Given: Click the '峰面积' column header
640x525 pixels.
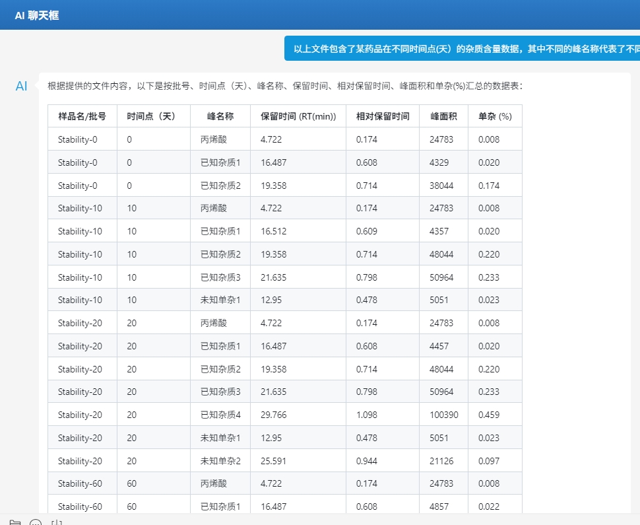Looking at the screenshot, I should click(443, 116).
